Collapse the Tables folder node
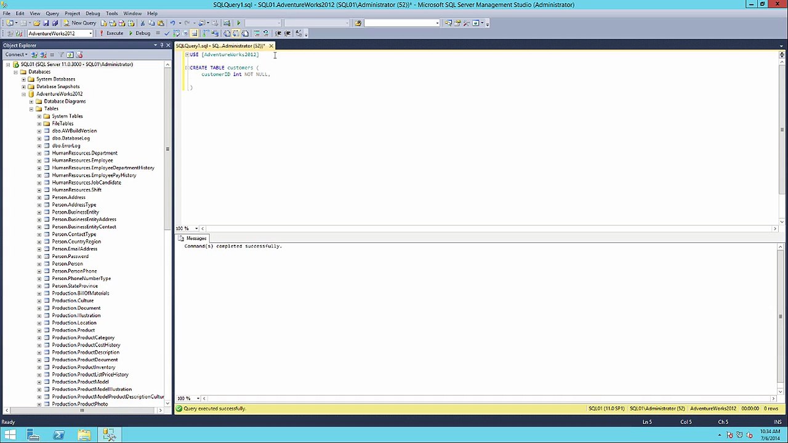The height and width of the screenshot is (443, 788). point(31,108)
